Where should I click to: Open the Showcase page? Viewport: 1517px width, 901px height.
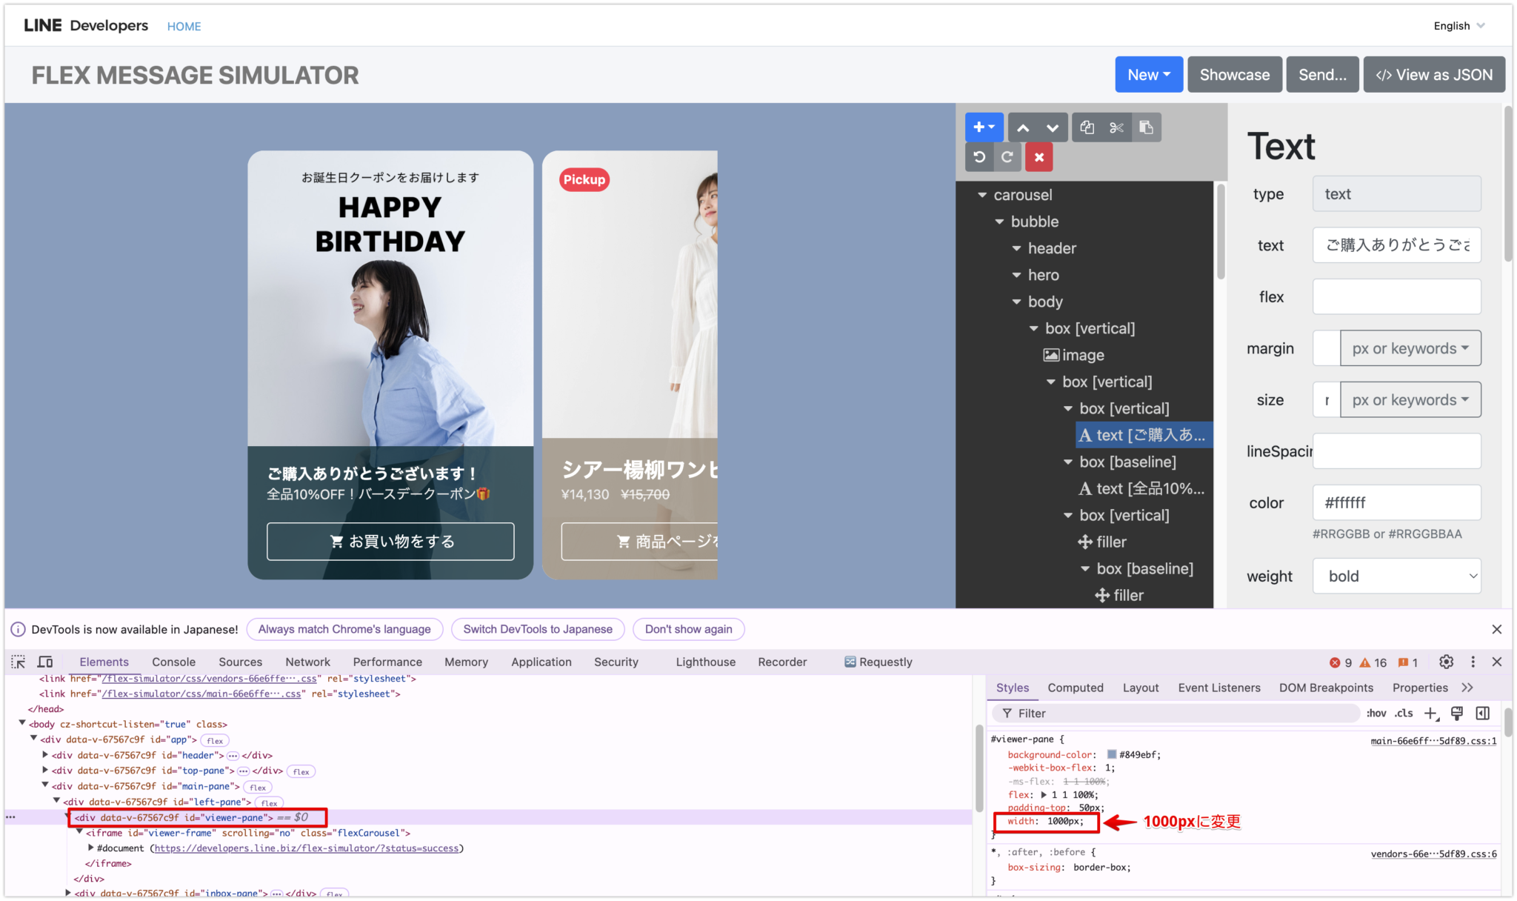[x=1234, y=74]
